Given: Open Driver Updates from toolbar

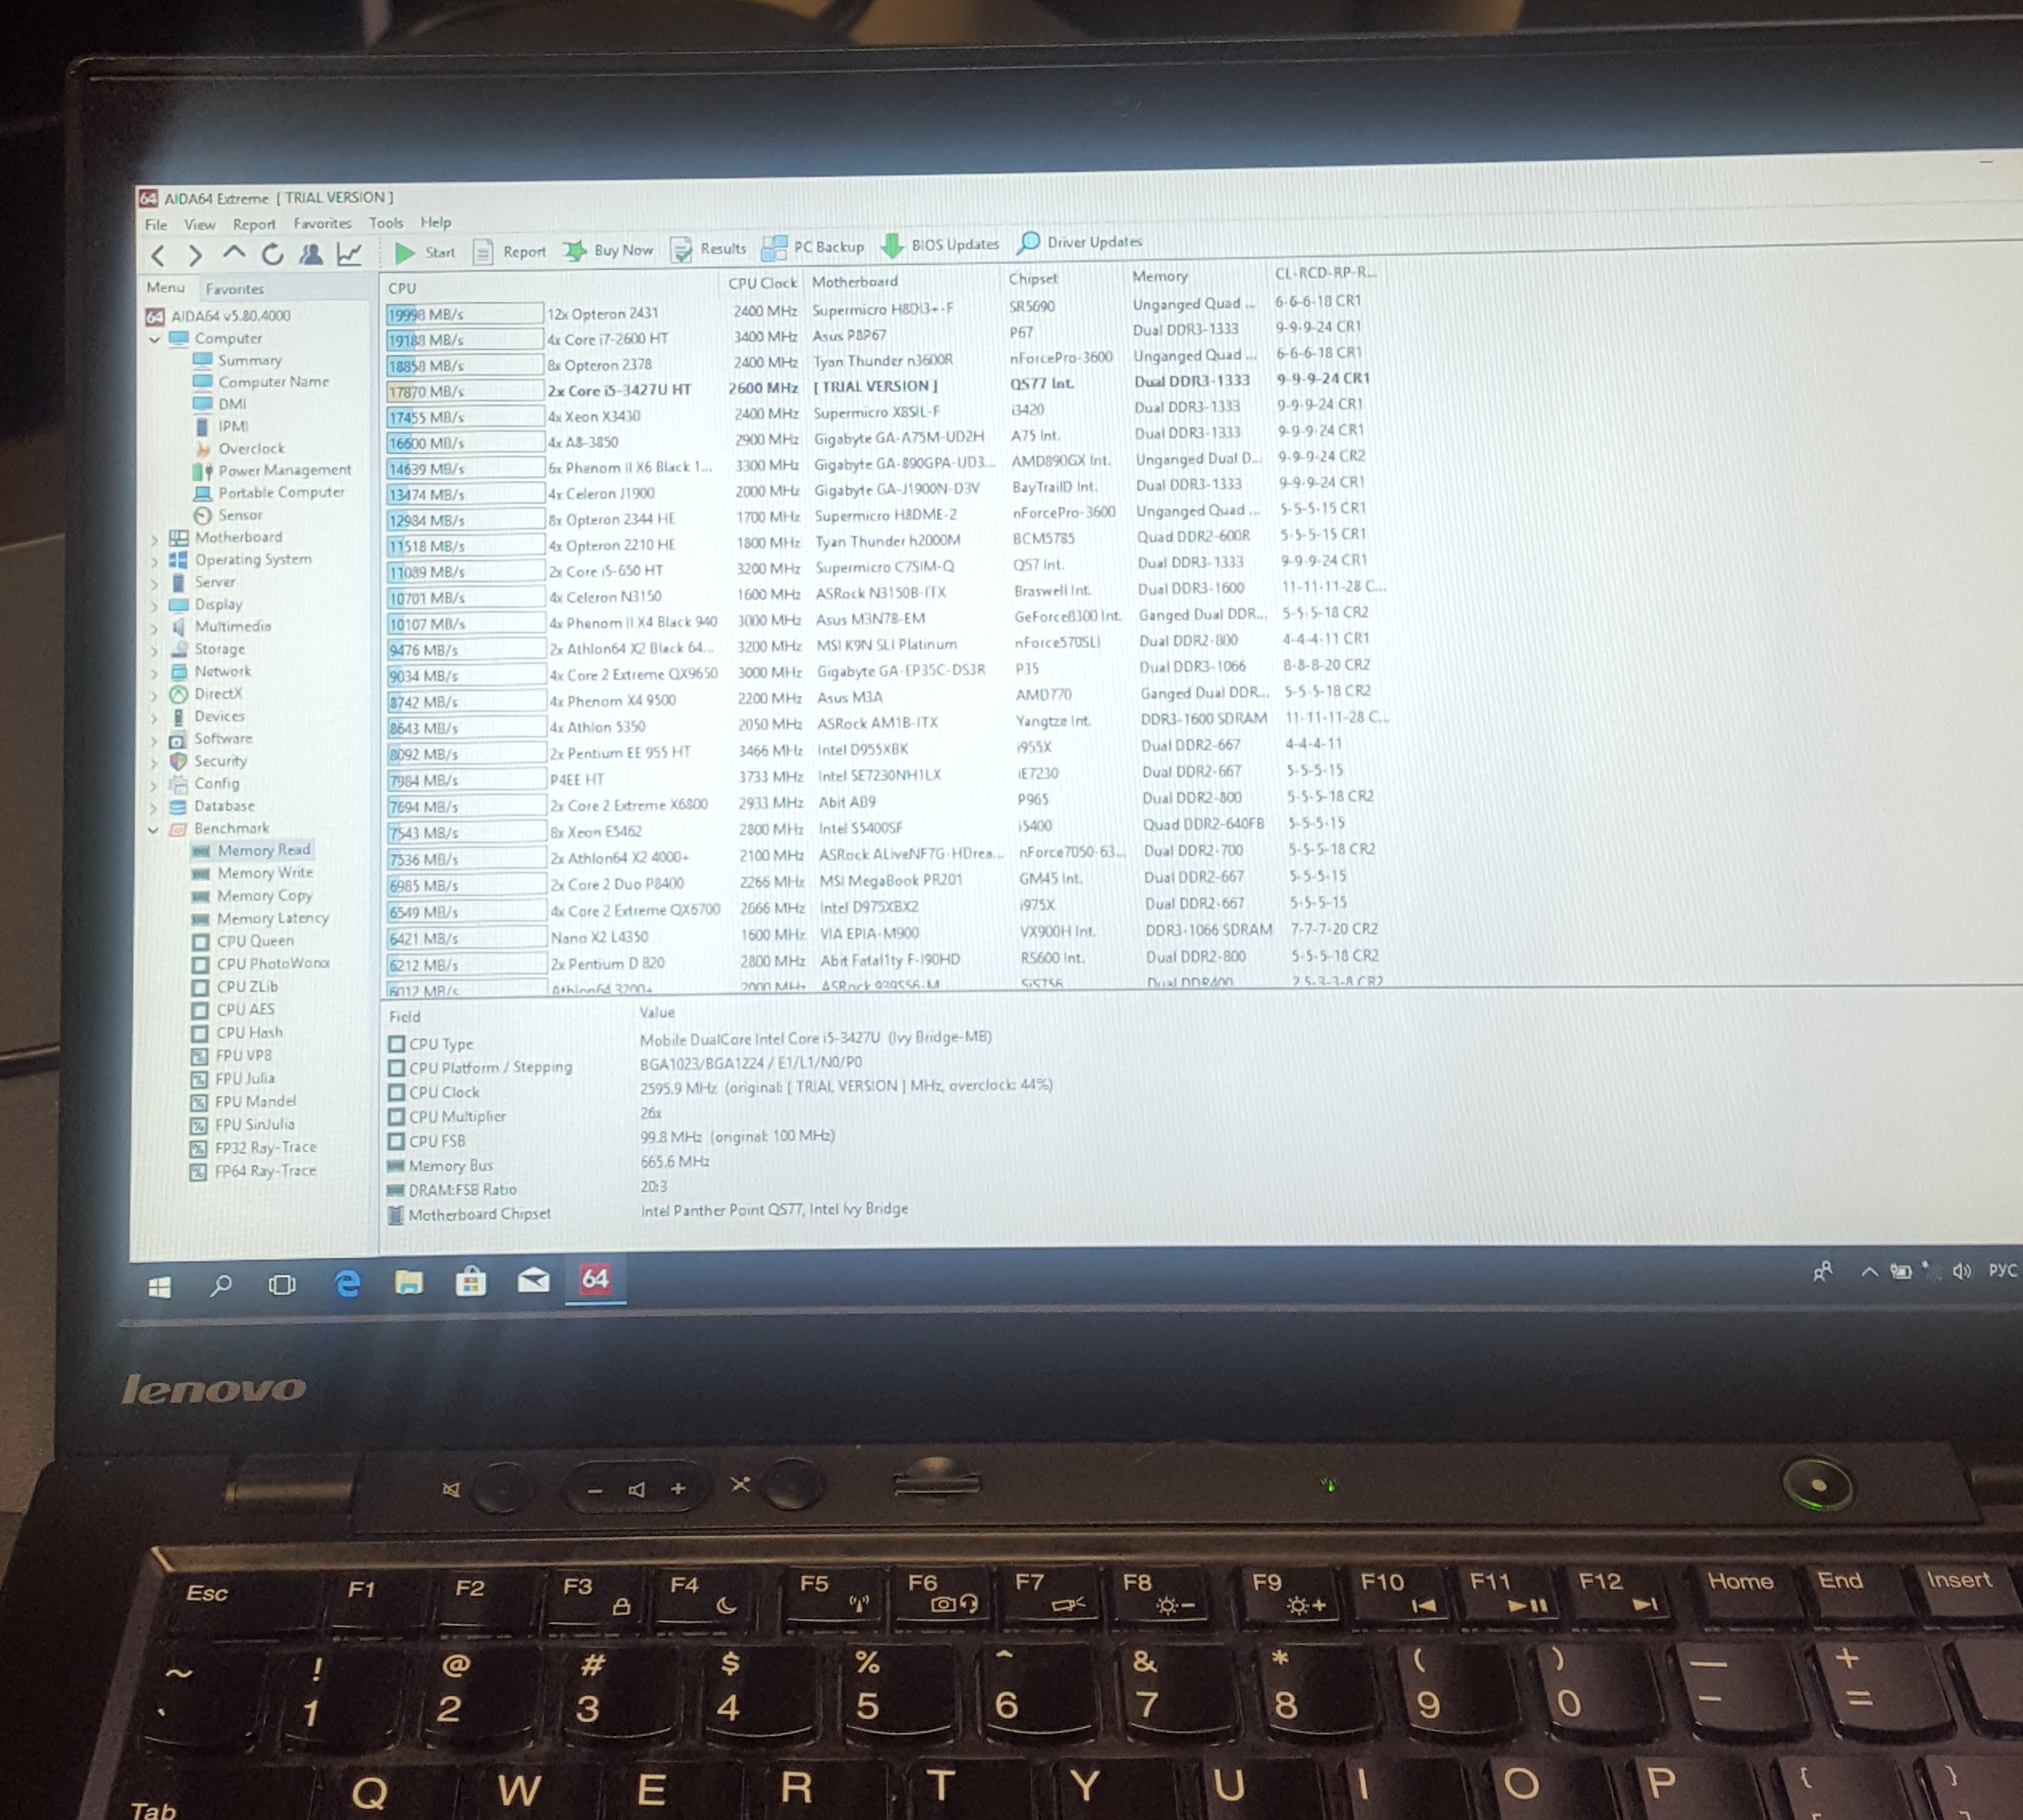Looking at the screenshot, I should [1080, 242].
